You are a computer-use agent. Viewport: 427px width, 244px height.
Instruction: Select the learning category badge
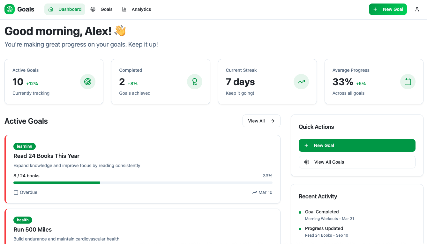[x=24, y=146]
